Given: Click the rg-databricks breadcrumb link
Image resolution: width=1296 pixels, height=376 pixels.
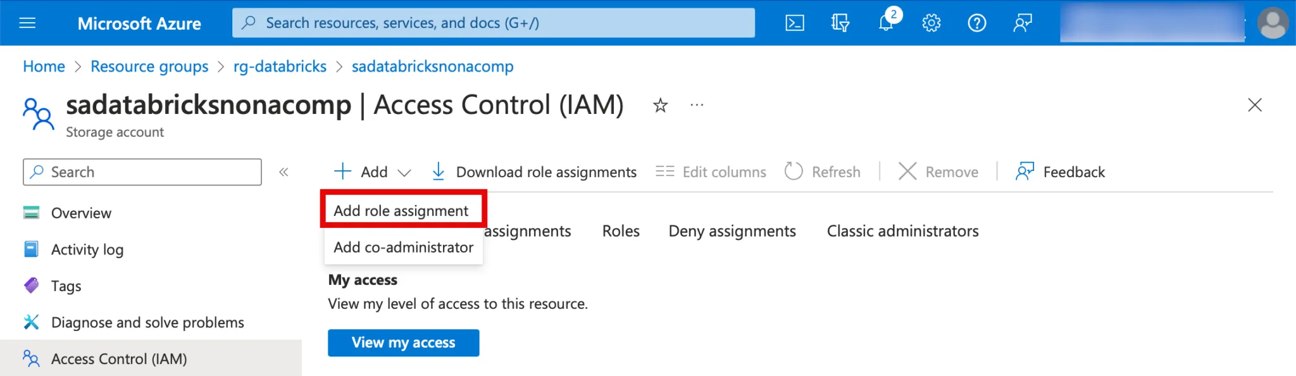Looking at the screenshot, I should click(280, 66).
